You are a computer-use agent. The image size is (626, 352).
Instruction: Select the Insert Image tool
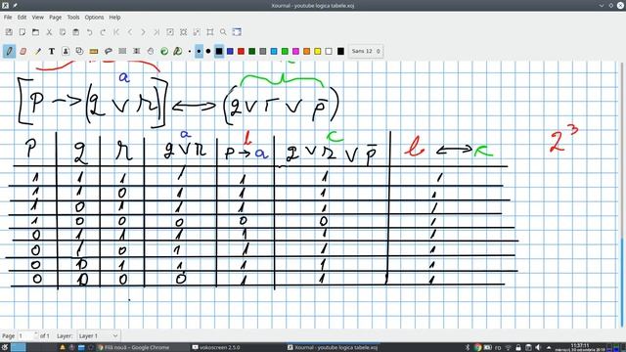click(x=66, y=51)
